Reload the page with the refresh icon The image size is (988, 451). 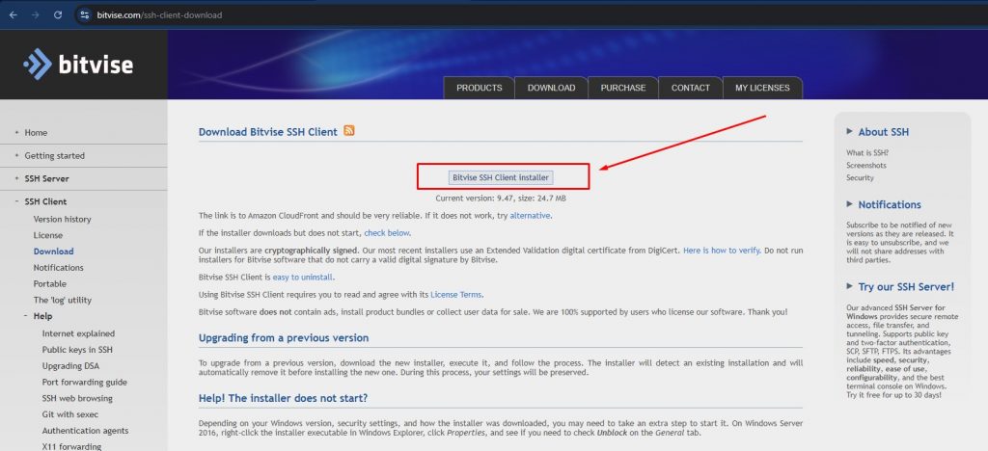58,15
